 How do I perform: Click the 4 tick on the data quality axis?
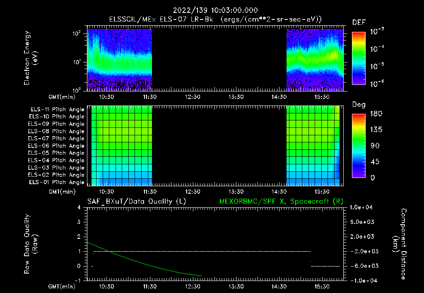pyautogui.click(x=79, y=207)
